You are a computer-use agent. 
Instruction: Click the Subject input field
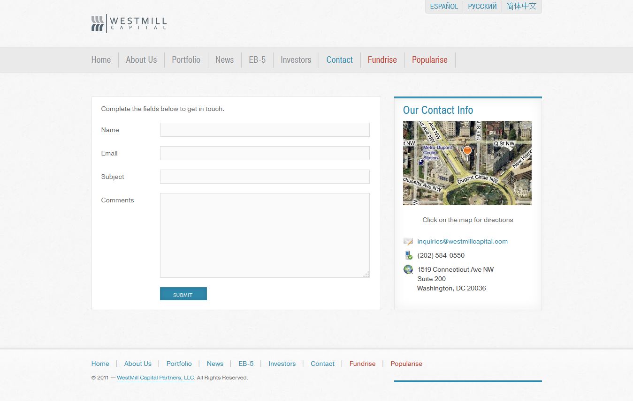pyautogui.click(x=265, y=177)
